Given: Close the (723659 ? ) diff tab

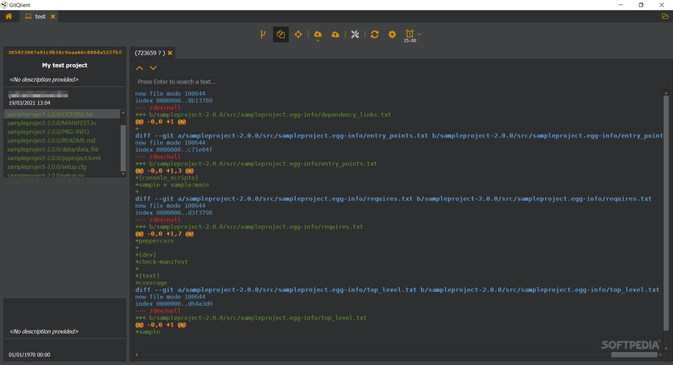Looking at the screenshot, I should coord(170,53).
